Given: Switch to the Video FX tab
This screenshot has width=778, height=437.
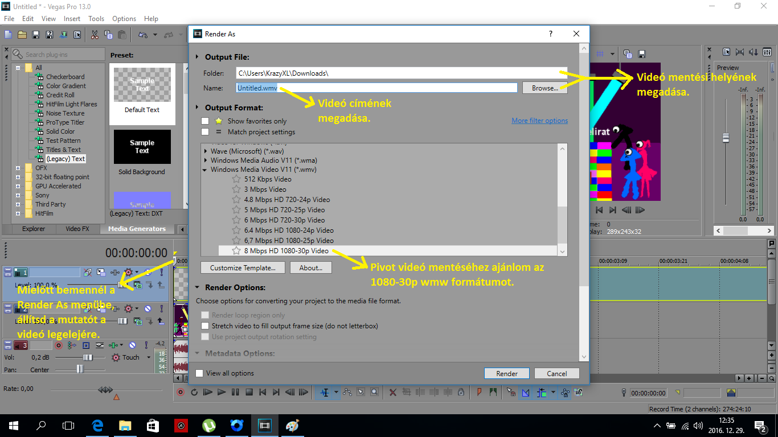Looking at the screenshot, I should click(x=77, y=229).
